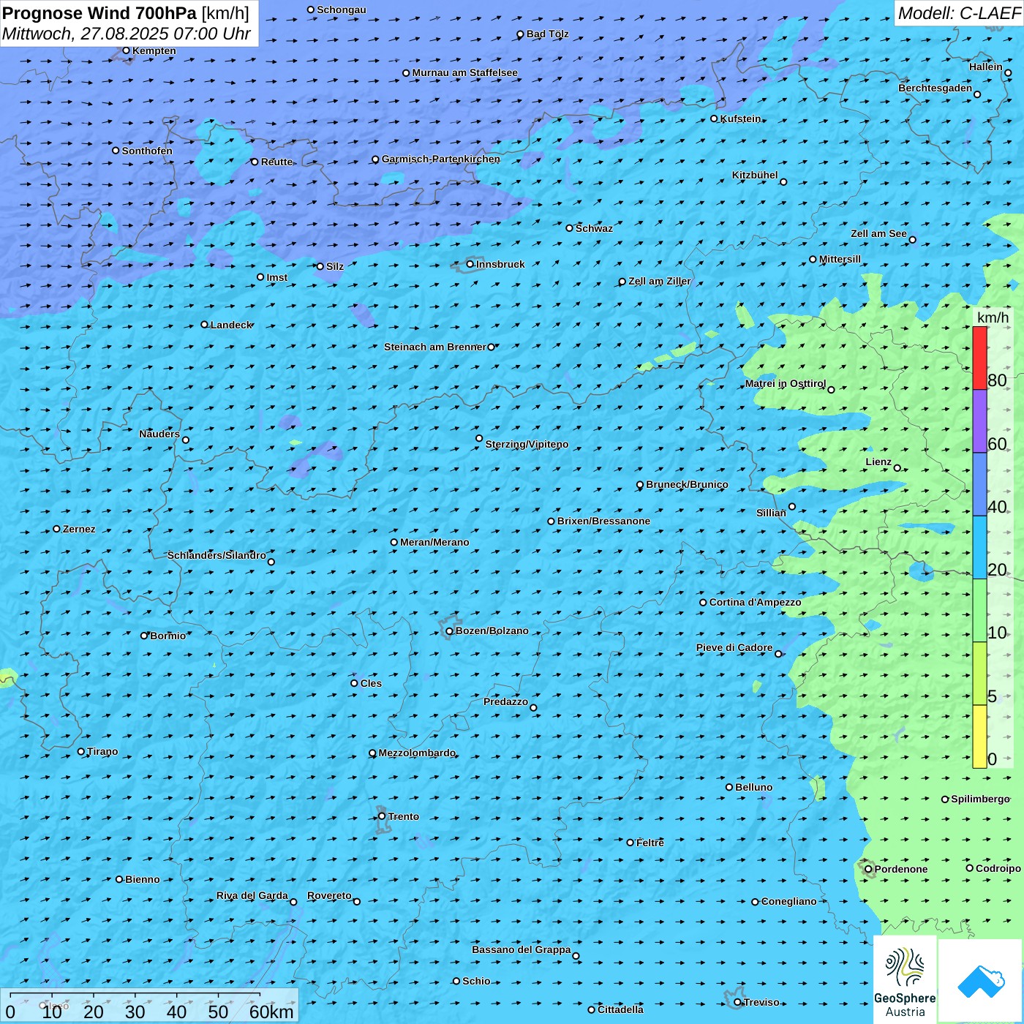This screenshot has width=1024, height=1024.
Task: Click the 'Brixen/Bressanone' label
Action: pos(603,521)
